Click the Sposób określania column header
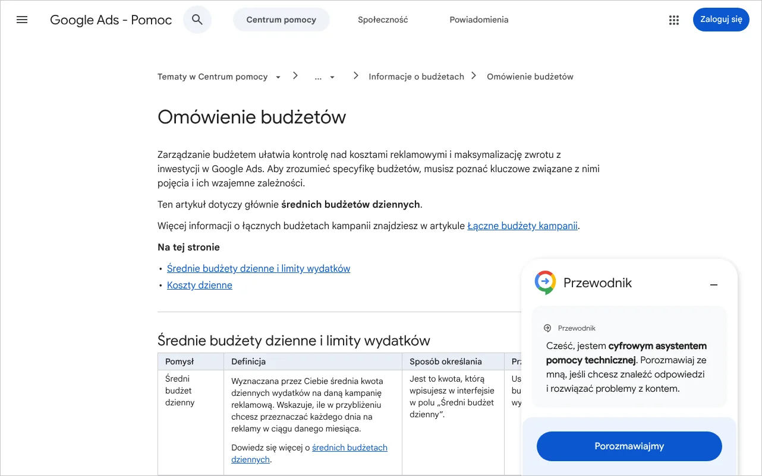The image size is (762, 476). pyautogui.click(x=454, y=361)
